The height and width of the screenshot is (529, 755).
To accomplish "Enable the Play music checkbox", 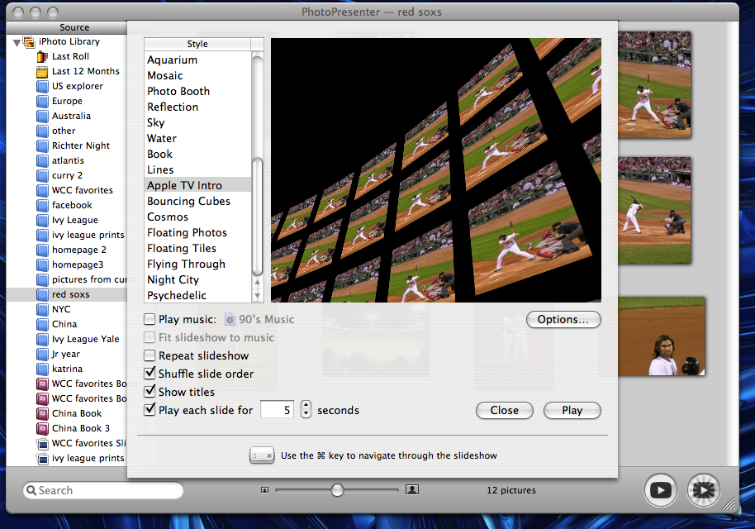I will (x=150, y=319).
